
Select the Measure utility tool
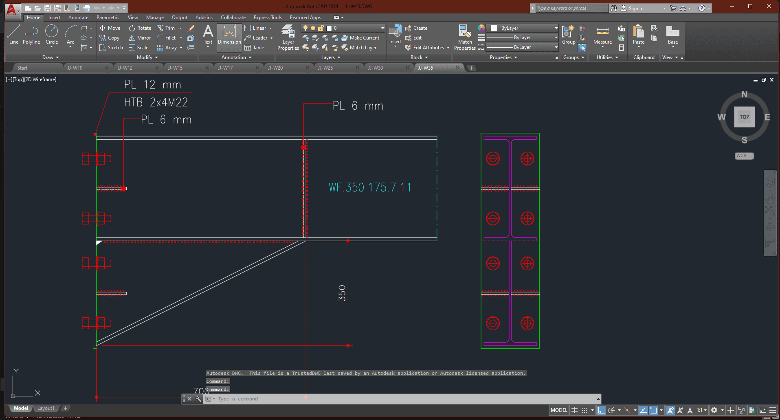pos(602,35)
